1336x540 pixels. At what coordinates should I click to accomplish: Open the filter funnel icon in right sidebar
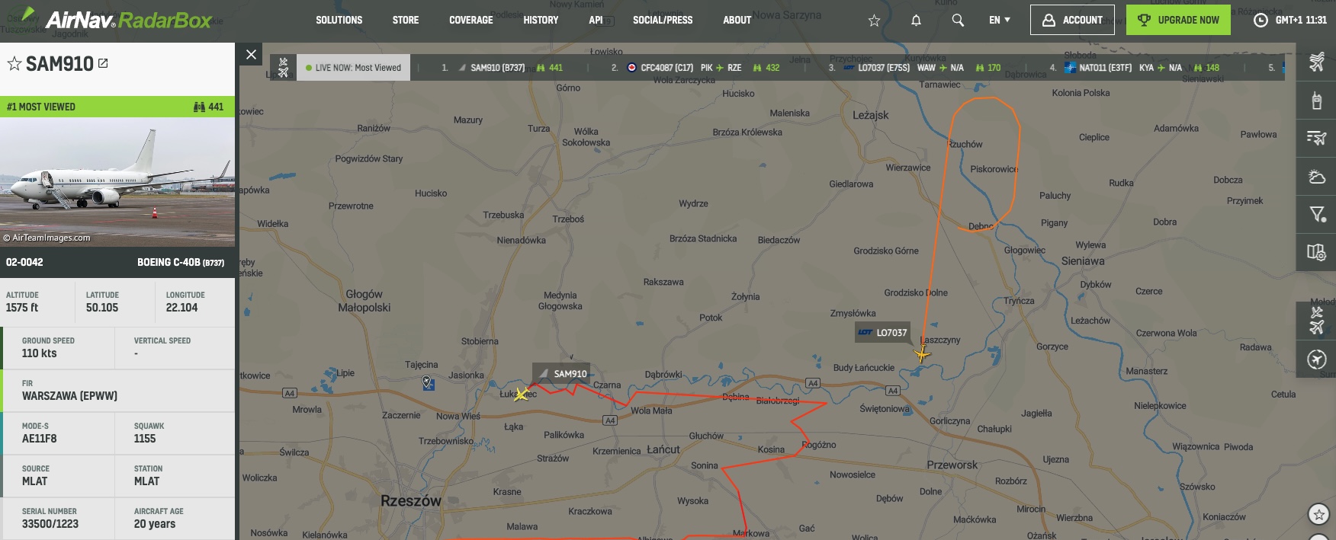click(x=1316, y=215)
